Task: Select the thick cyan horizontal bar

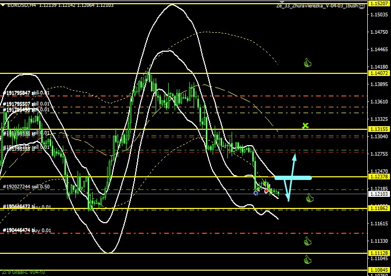Action: pos(293,178)
